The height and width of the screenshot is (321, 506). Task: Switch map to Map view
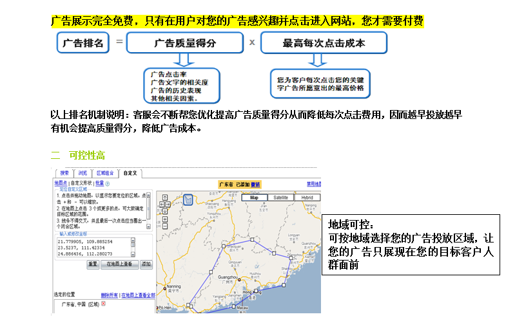(255, 197)
